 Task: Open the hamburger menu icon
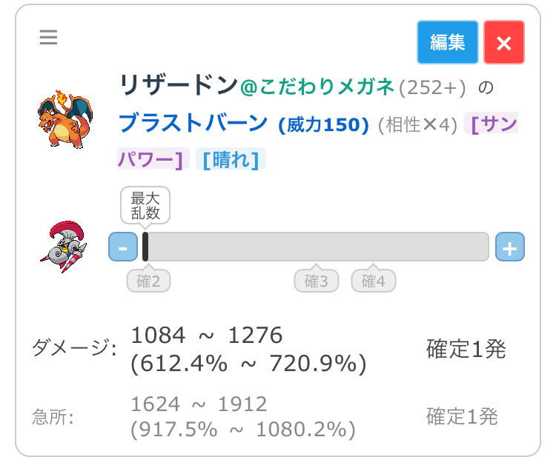[49, 37]
